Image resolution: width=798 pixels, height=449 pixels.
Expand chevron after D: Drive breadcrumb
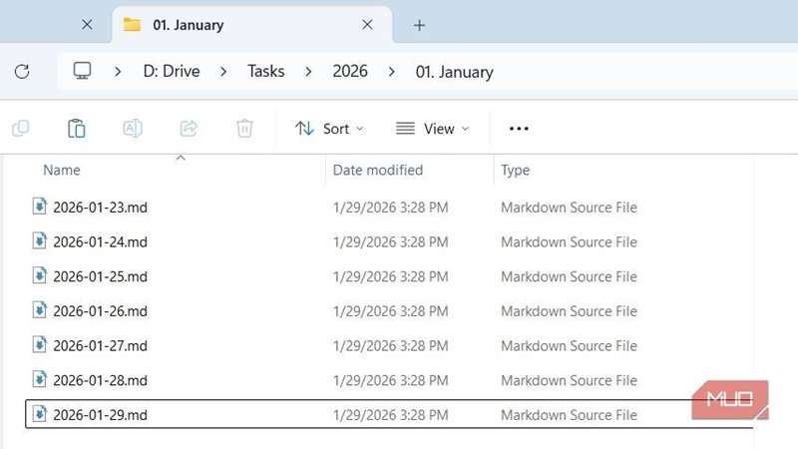tap(223, 72)
